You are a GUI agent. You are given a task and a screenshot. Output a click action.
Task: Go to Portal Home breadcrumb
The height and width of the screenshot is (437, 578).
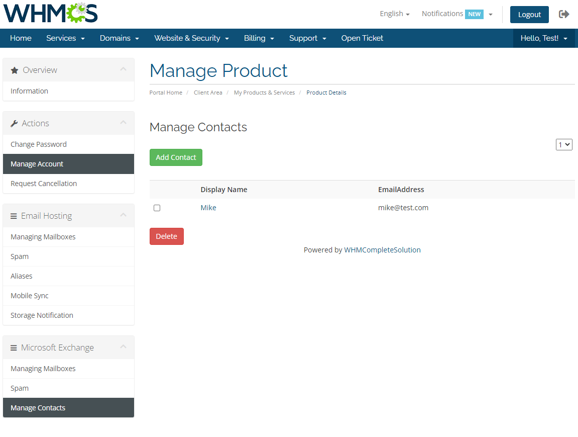point(166,93)
